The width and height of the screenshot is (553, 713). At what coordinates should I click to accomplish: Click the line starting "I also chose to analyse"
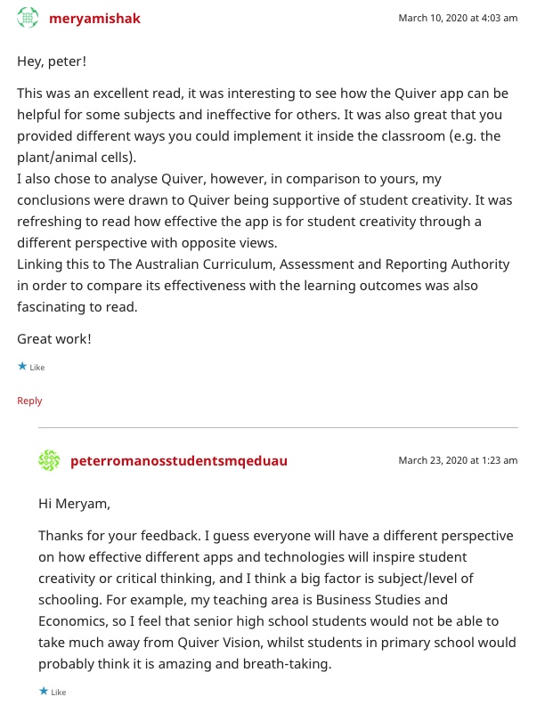229,179
